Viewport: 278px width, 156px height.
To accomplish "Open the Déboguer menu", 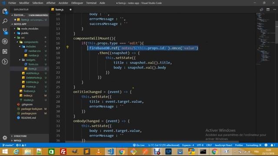I will click(77, 3).
